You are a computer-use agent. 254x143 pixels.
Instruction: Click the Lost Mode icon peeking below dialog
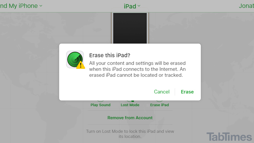pos(130,101)
